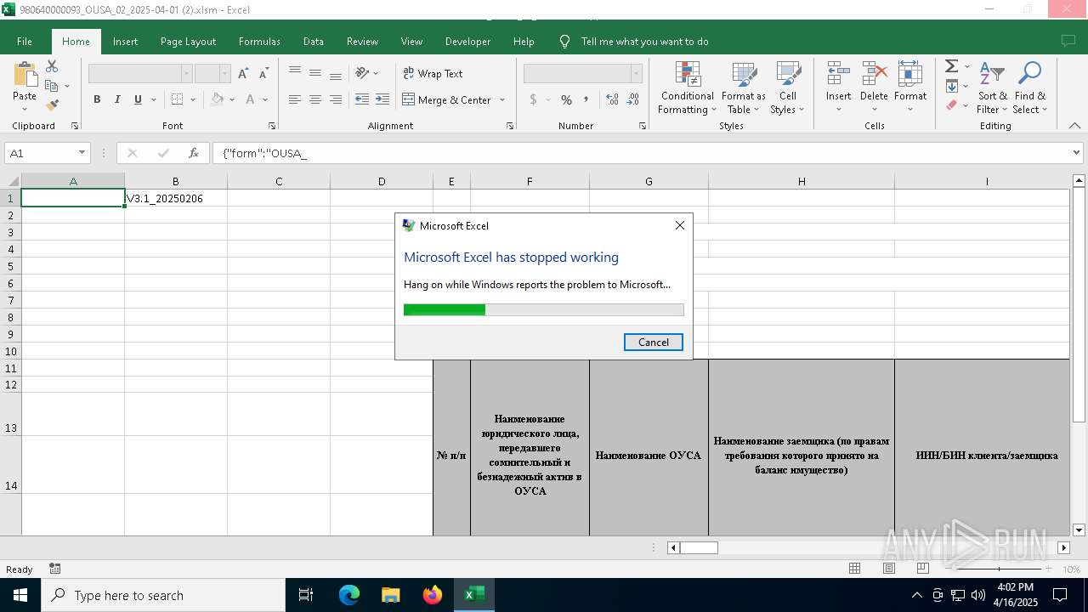1088x612 pixels.
Task: Open the File tab
Action: tap(25, 42)
